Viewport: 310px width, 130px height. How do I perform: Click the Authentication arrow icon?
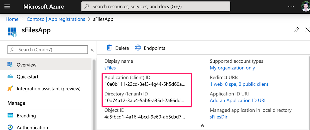pos(10,127)
